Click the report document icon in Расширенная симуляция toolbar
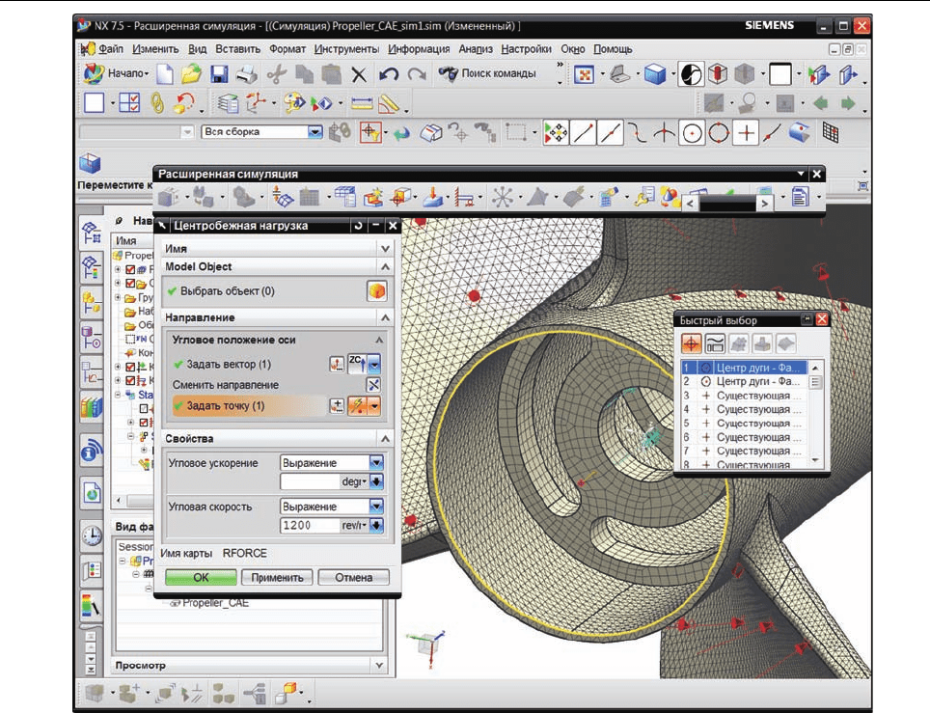This screenshot has width=930, height=713. pyautogui.click(x=800, y=197)
